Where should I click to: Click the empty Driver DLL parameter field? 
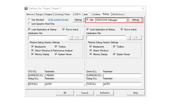pyautogui.click(x=122, y=75)
